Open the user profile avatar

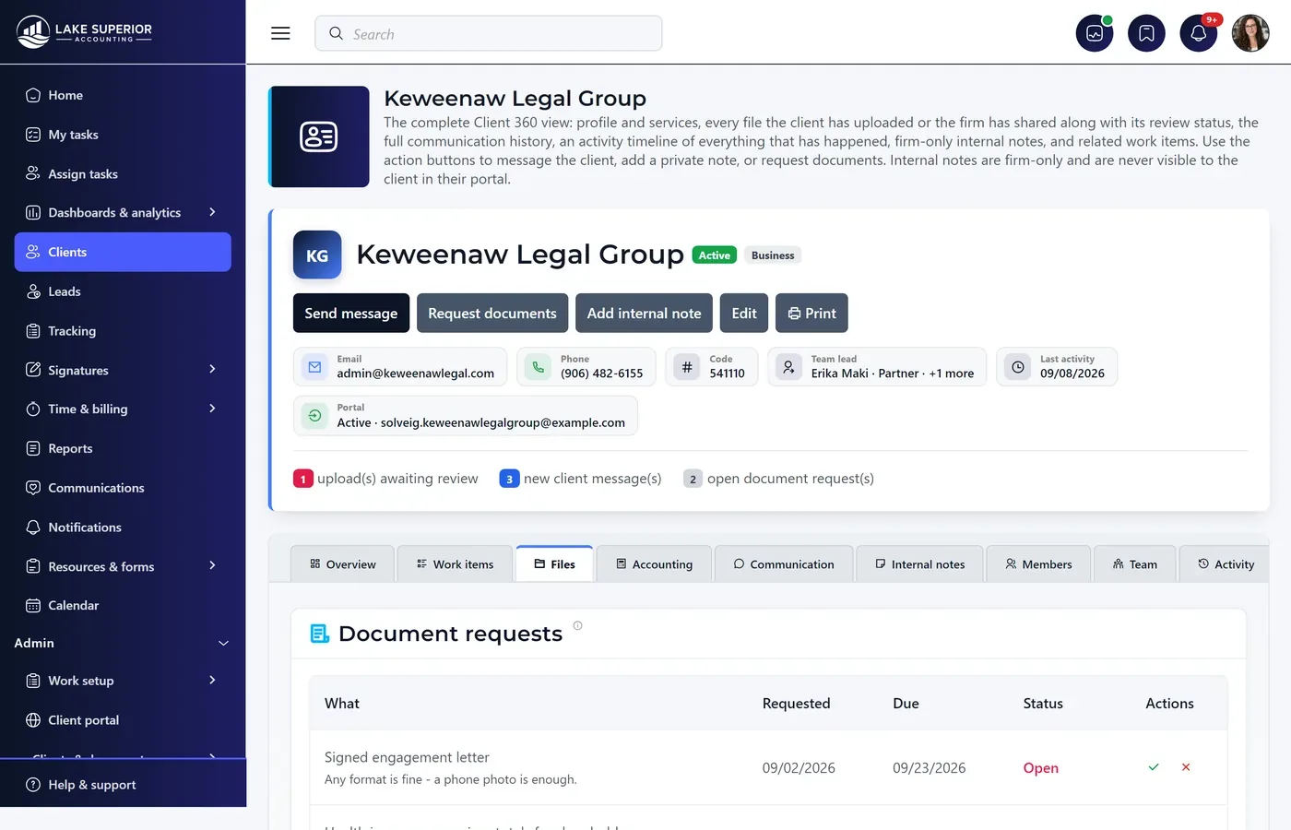[x=1250, y=33]
